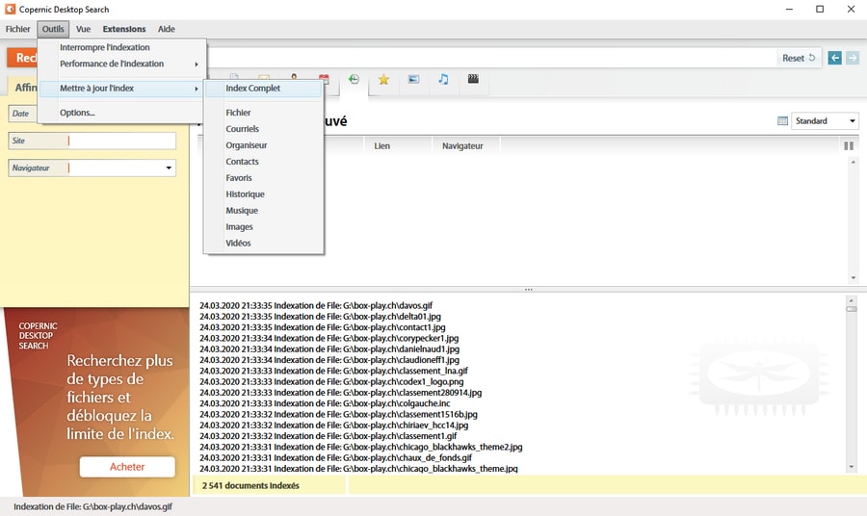The image size is (867, 516).
Task: Click the main search text box
Action: pyautogui.click(x=492, y=58)
